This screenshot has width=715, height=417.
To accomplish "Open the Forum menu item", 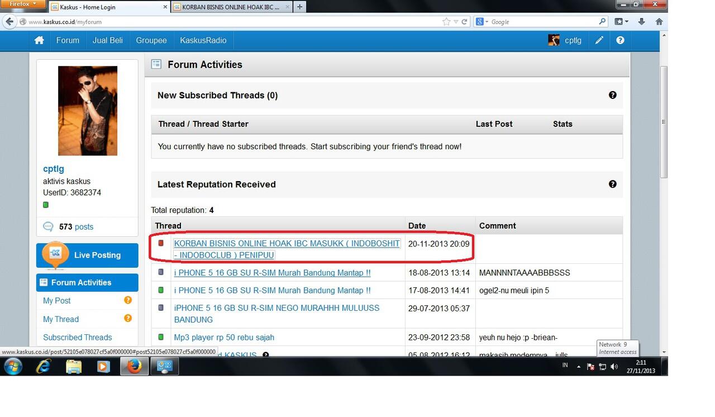I will [68, 40].
